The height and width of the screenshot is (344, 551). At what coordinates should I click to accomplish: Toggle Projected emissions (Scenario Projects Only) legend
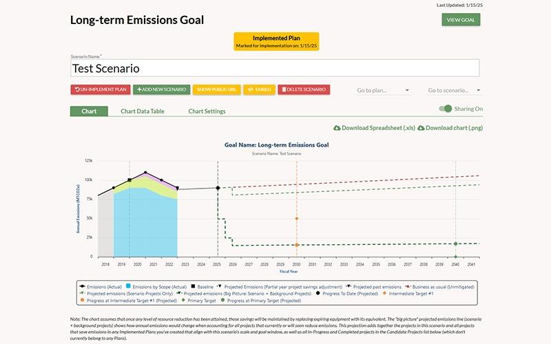tap(126, 294)
